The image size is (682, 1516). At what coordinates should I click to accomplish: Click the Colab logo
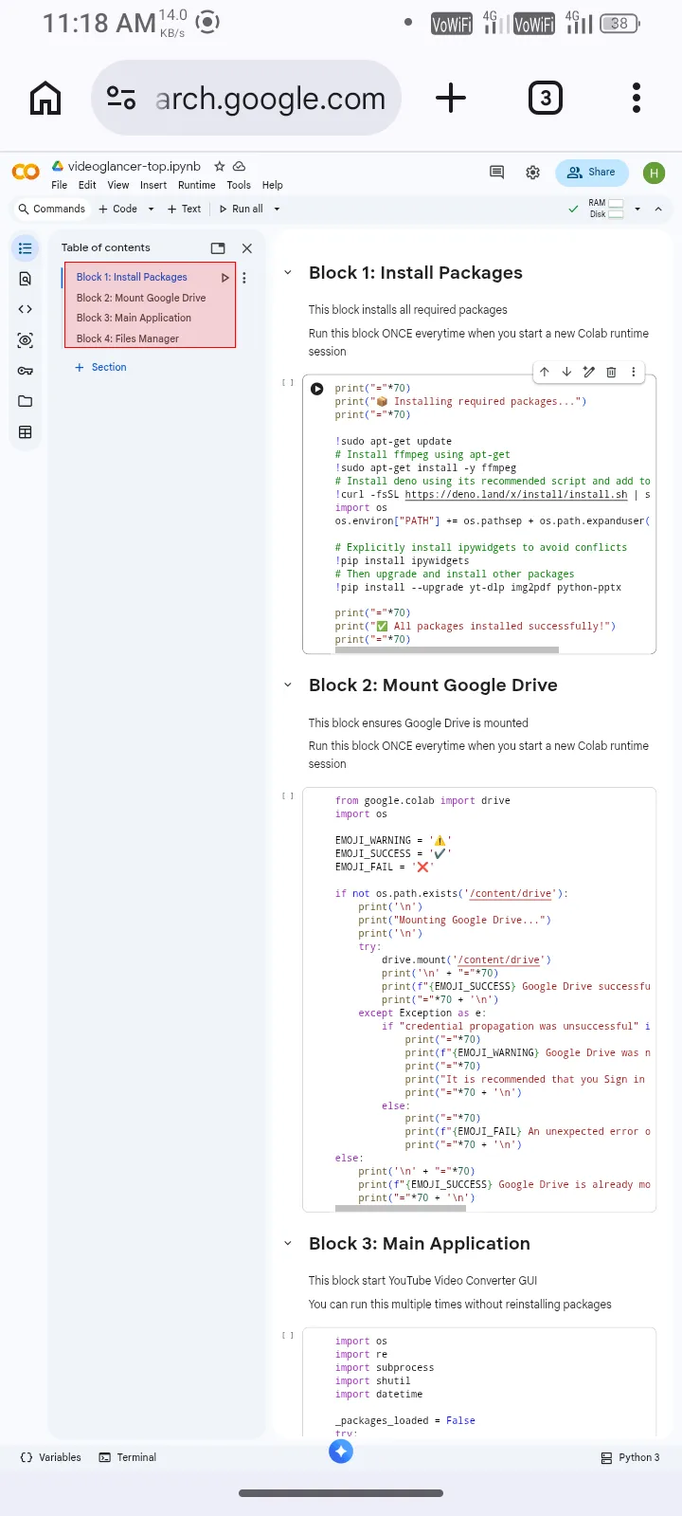(x=26, y=172)
